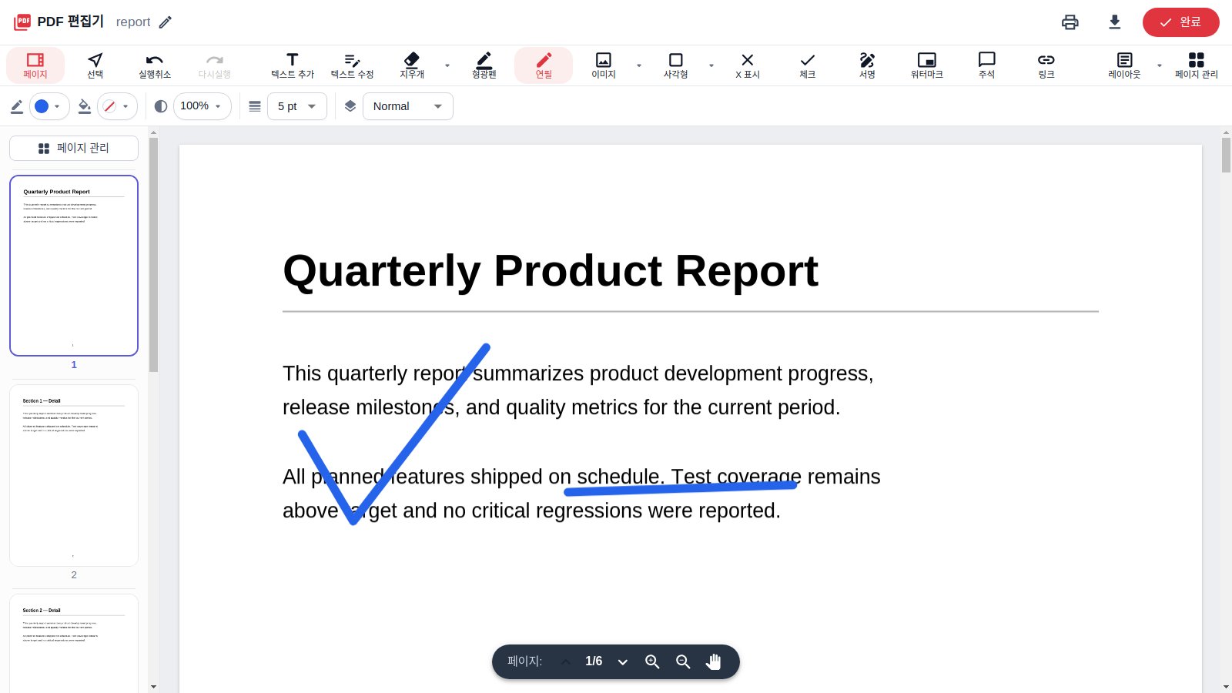Rename the file with pencil icon

tap(166, 22)
